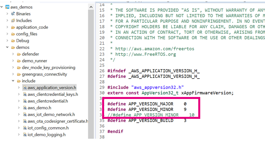Select aws_demos project label

[x=21, y=7]
